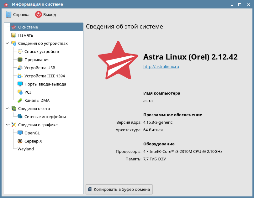Image resolution: width=254 pixels, height=198 pixels.
Task: Open the Память section
Action: click(x=26, y=35)
